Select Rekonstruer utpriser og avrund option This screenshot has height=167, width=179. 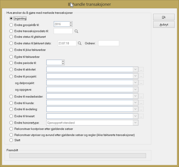click(11, 135)
